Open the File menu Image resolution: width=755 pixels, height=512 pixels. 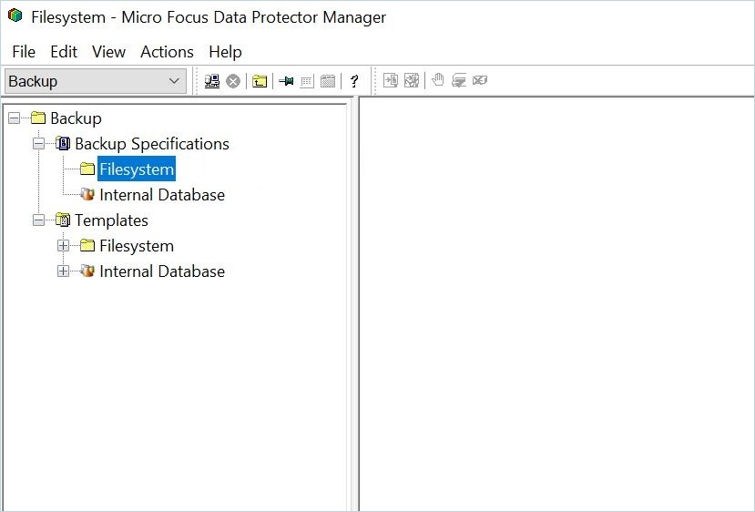coord(24,52)
